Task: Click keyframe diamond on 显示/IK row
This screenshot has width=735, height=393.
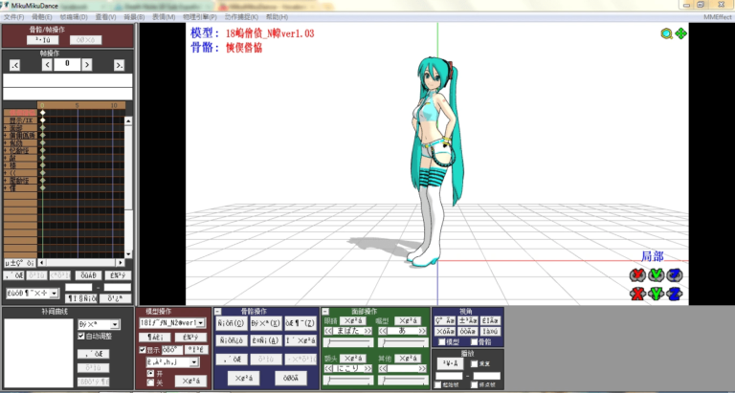Action: click(43, 120)
